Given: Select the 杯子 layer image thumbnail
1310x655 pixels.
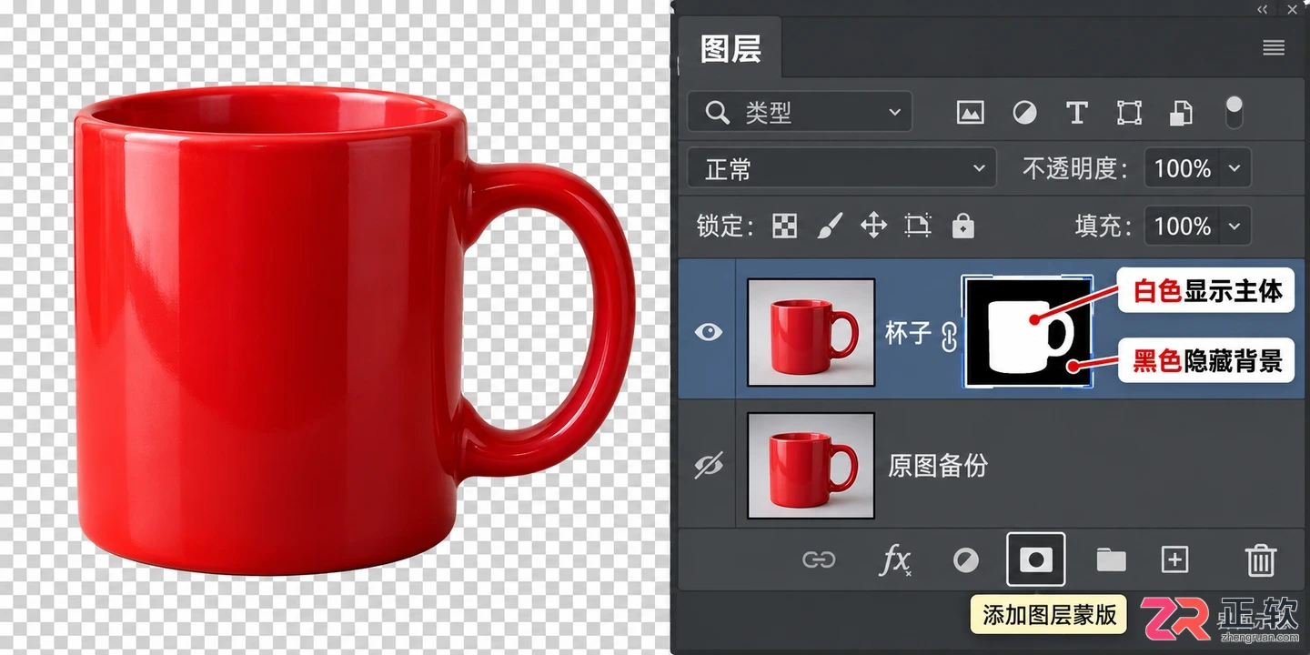Looking at the screenshot, I should pos(811,332).
